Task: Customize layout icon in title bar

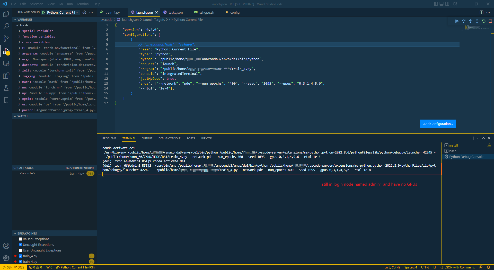Action: tap(455, 4)
